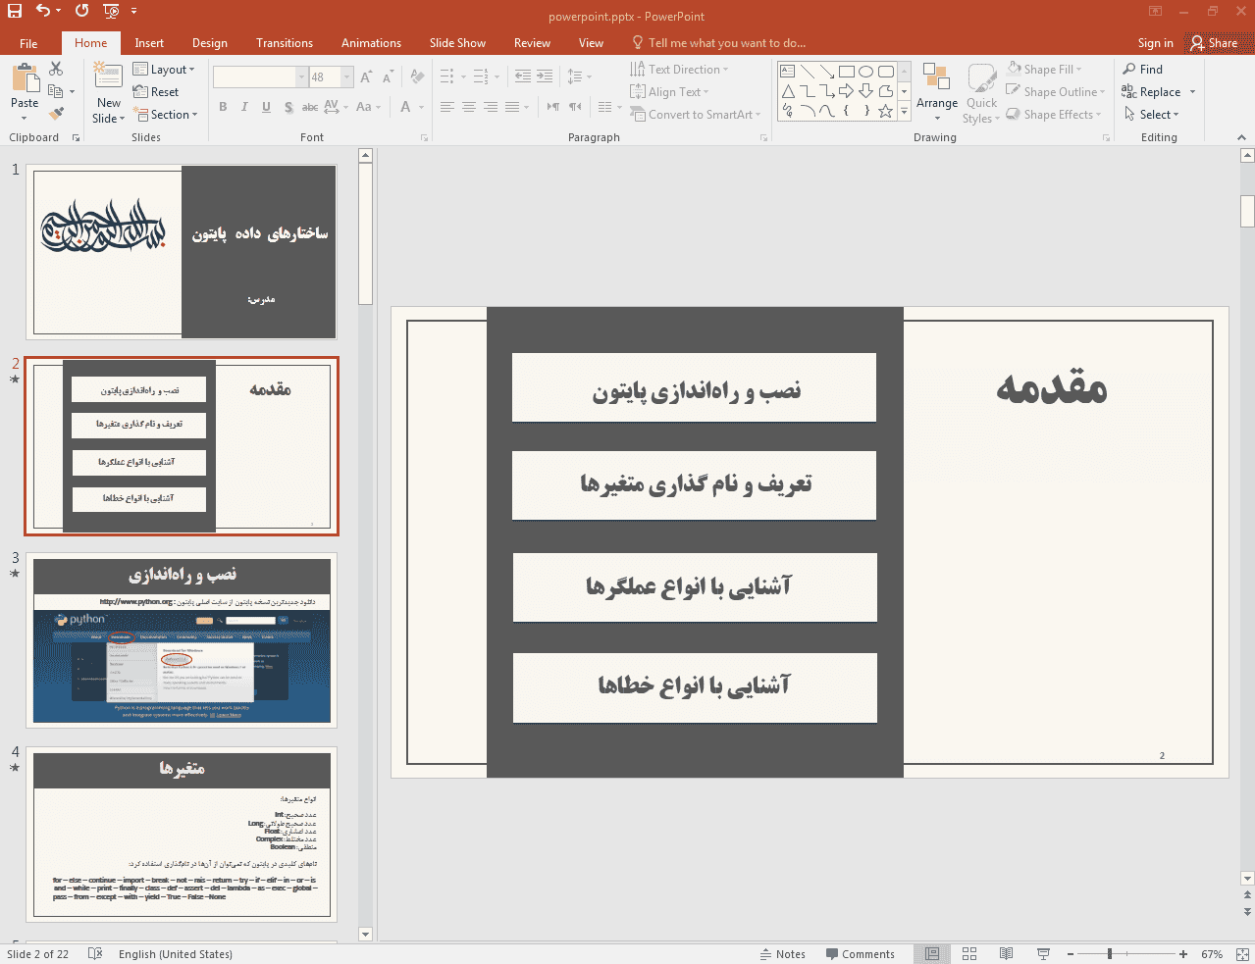The image size is (1255, 964).
Task: Click the Undo arrow in quick access toolbar
Action: pos(43,11)
